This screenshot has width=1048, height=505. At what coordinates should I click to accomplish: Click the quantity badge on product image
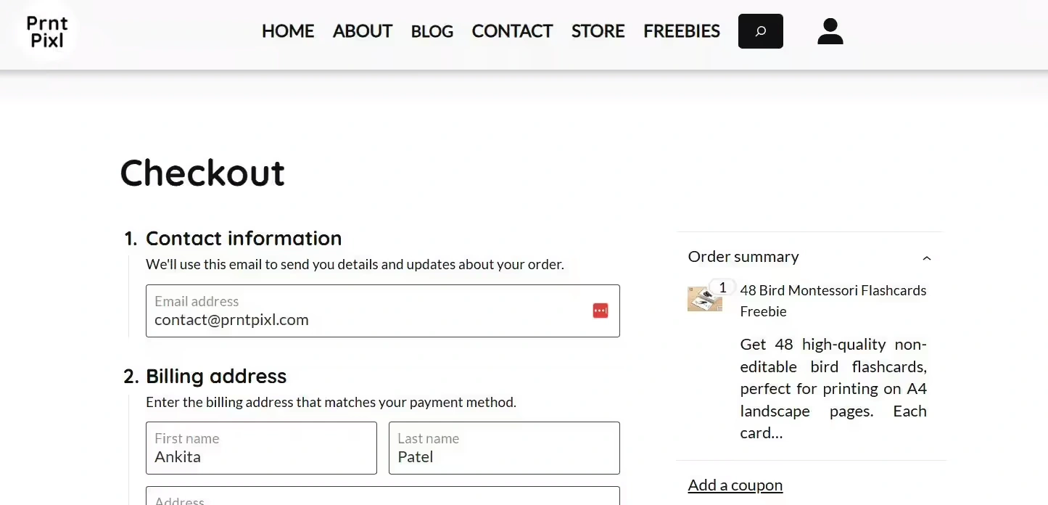[722, 287]
